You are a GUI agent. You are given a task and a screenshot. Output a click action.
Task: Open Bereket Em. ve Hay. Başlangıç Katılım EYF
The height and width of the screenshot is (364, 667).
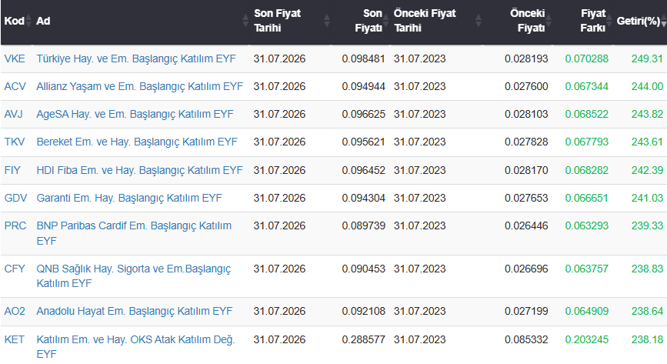pyautogui.click(x=137, y=142)
